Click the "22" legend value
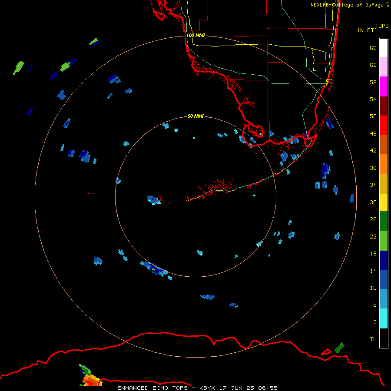391x391 pixels. pyautogui.click(x=373, y=236)
